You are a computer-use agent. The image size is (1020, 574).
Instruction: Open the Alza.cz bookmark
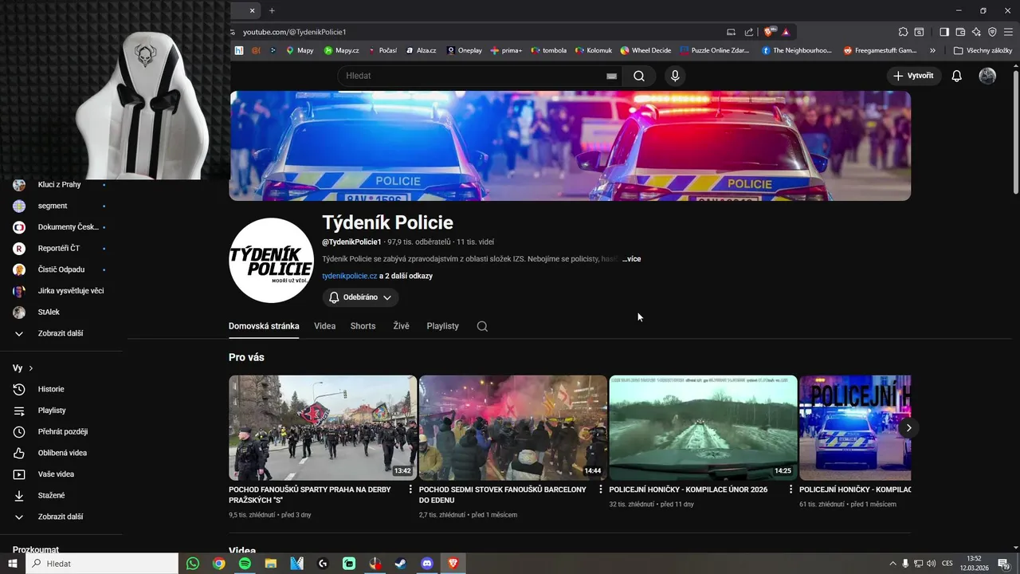point(421,50)
